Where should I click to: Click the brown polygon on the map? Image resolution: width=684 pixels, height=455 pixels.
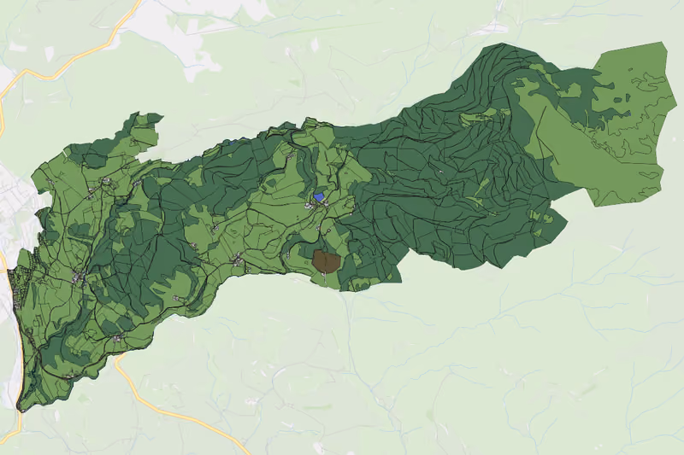[326, 262]
